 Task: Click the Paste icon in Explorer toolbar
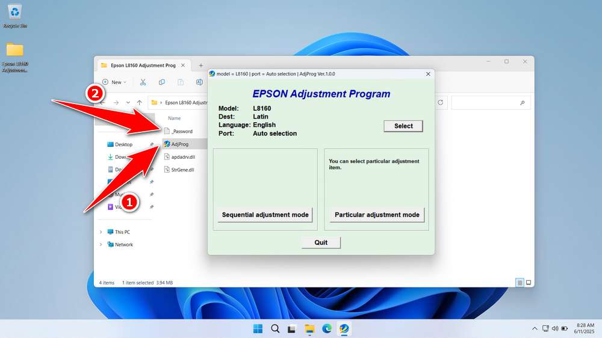pyautogui.click(x=181, y=82)
